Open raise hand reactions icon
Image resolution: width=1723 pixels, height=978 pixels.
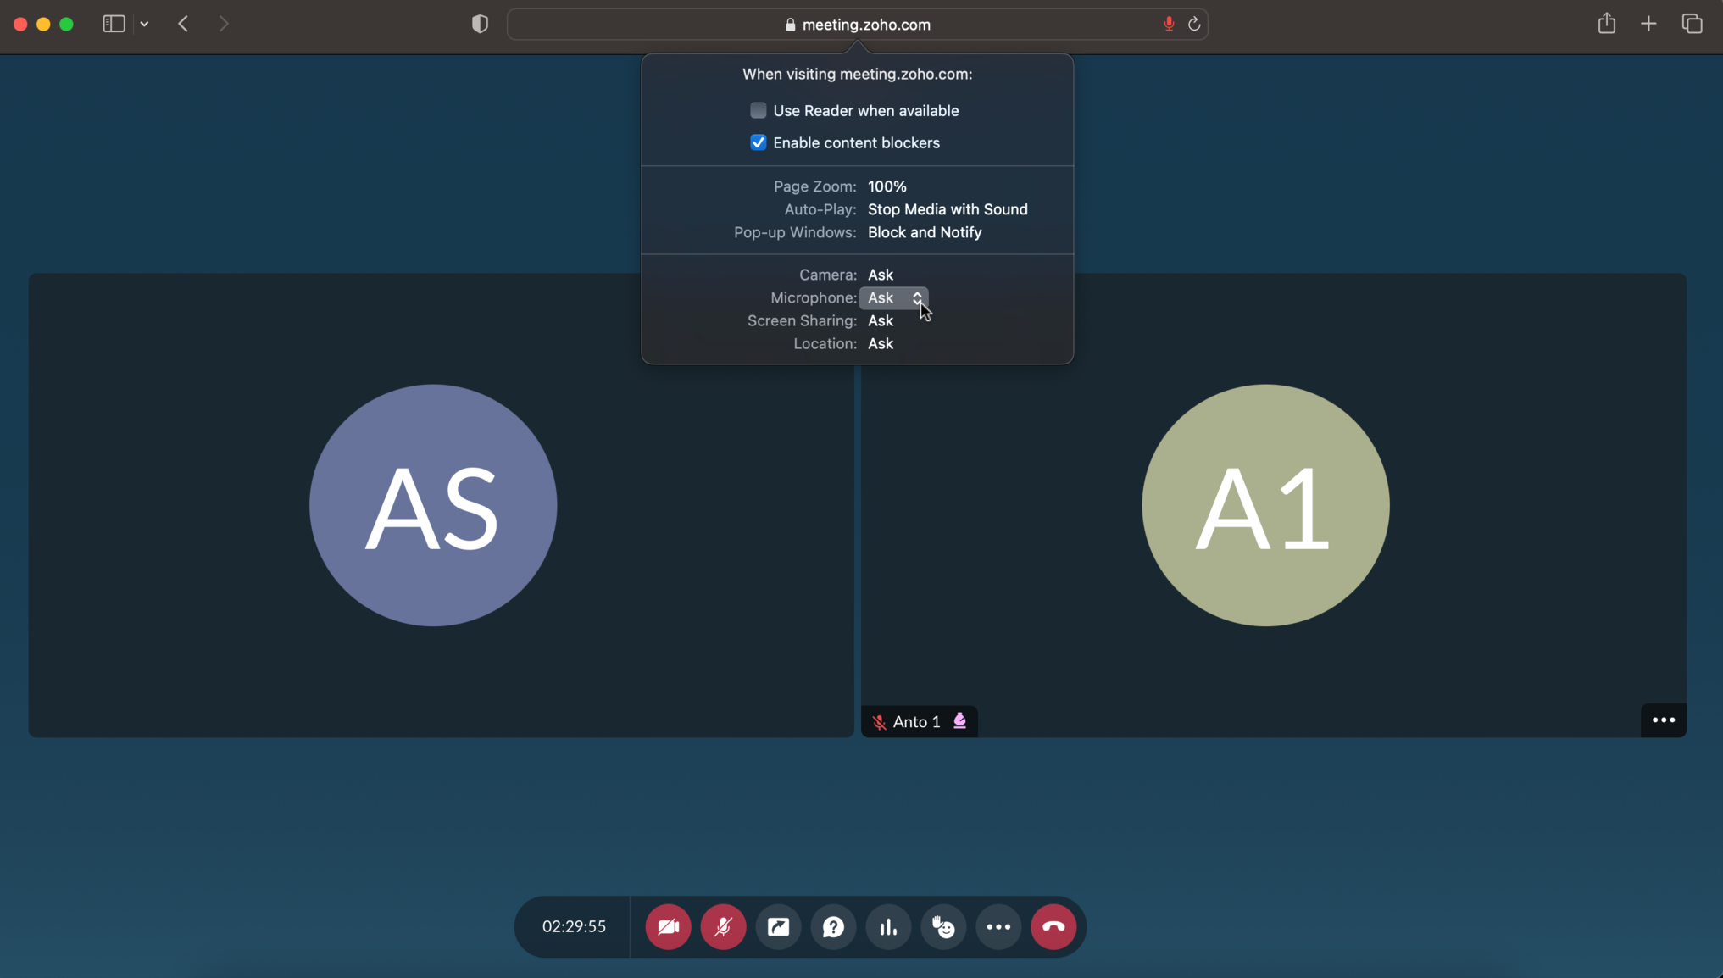pos(943,926)
